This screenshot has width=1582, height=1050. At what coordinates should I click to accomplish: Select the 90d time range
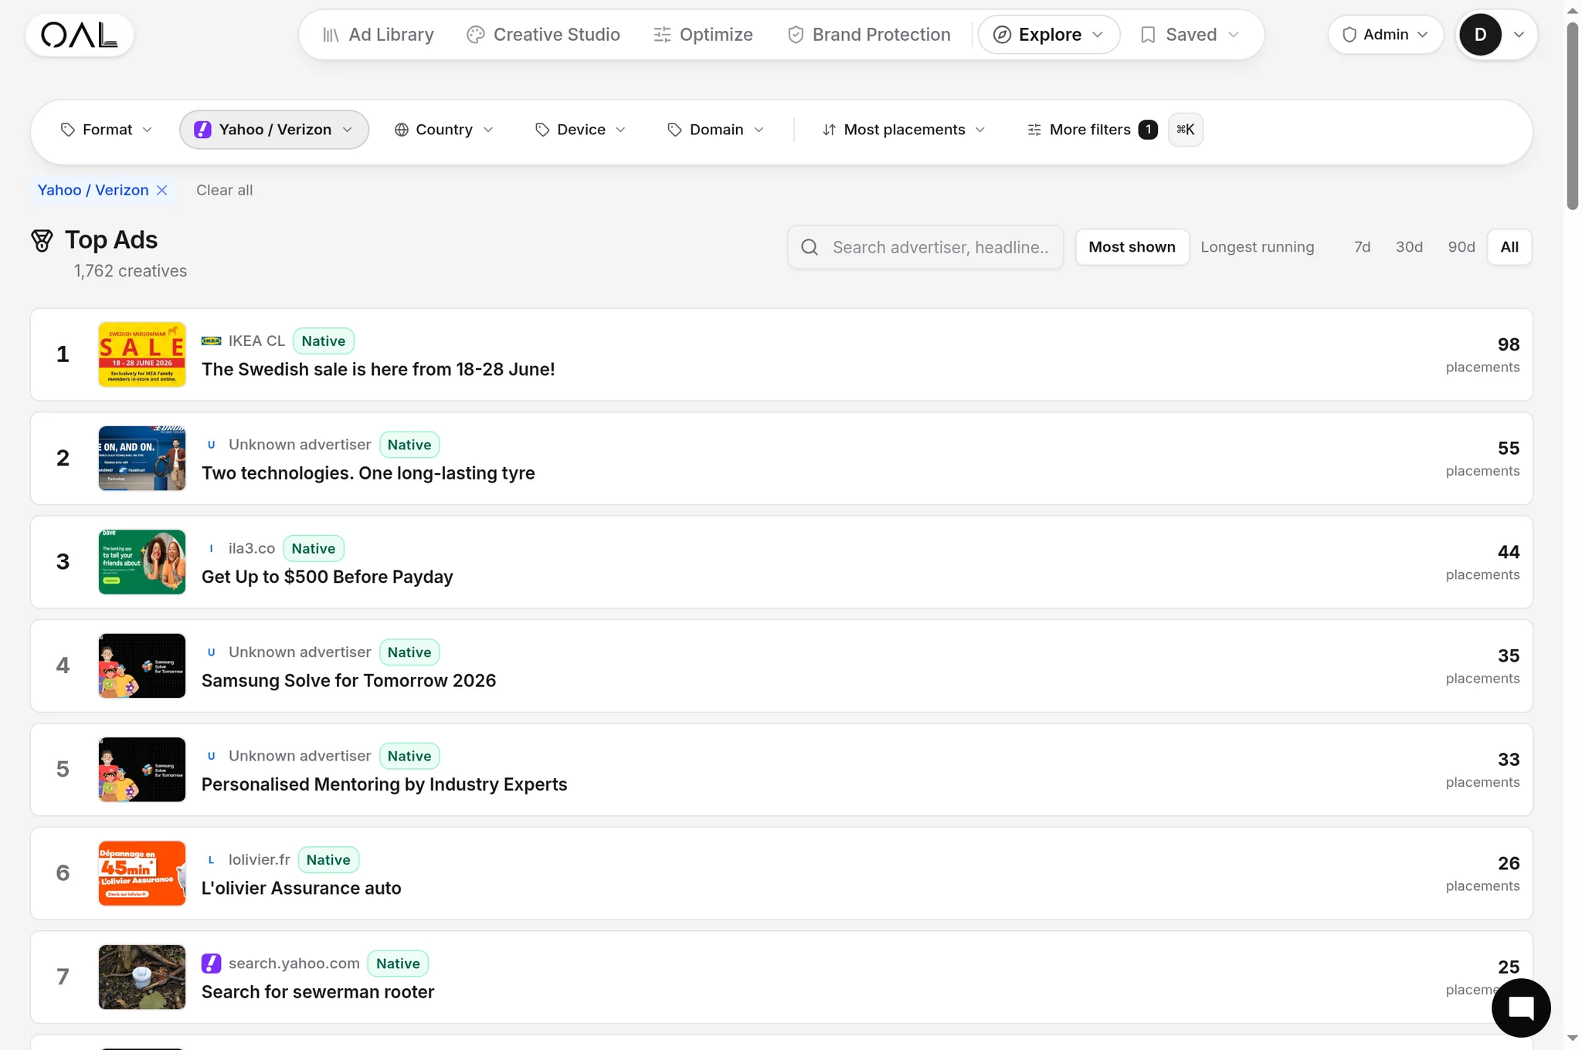(1461, 247)
